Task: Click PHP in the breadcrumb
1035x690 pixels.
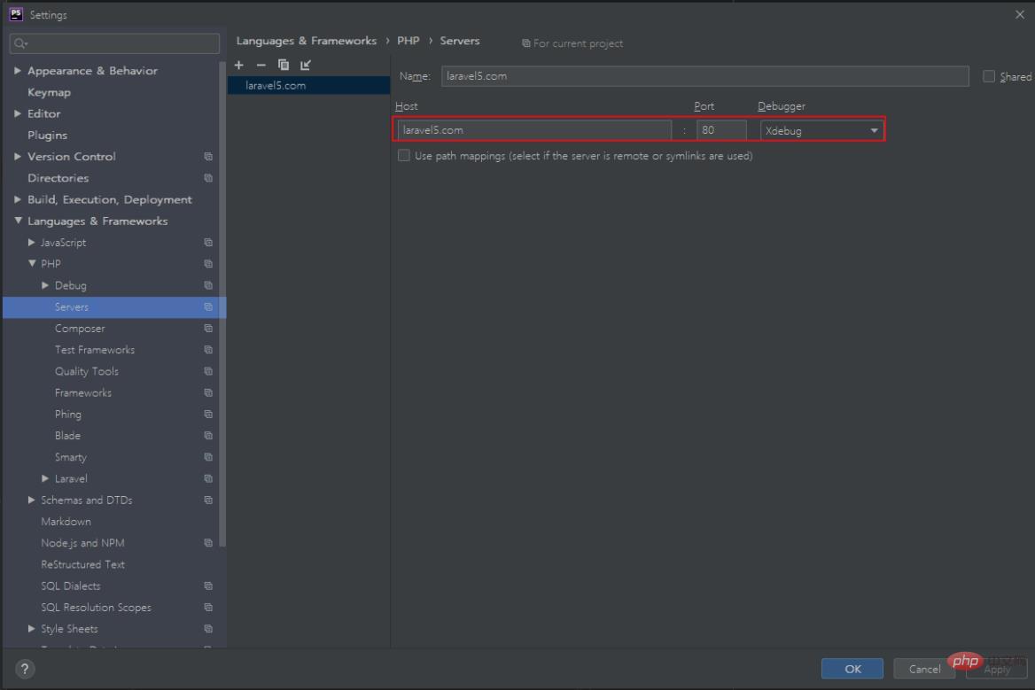Action: coord(408,41)
